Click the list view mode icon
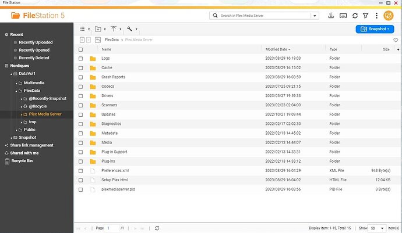 (82, 29)
